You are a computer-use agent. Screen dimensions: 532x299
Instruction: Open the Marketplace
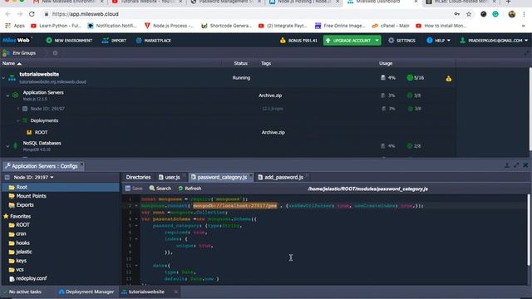point(153,41)
